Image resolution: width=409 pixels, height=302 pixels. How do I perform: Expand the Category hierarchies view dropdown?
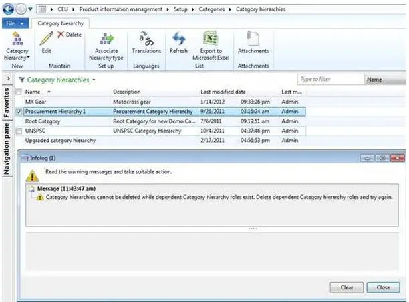click(x=94, y=80)
